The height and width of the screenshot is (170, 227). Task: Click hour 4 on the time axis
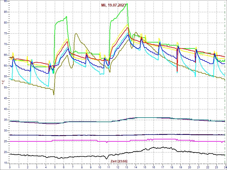point(46,167)
